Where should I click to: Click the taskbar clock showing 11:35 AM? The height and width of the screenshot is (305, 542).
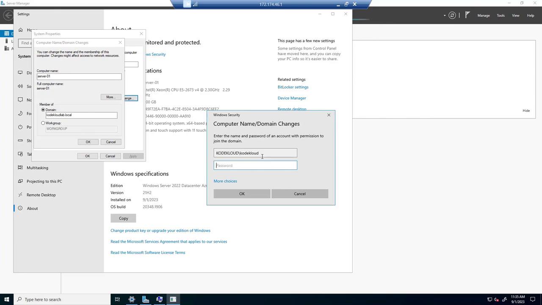tap(518, 299)
